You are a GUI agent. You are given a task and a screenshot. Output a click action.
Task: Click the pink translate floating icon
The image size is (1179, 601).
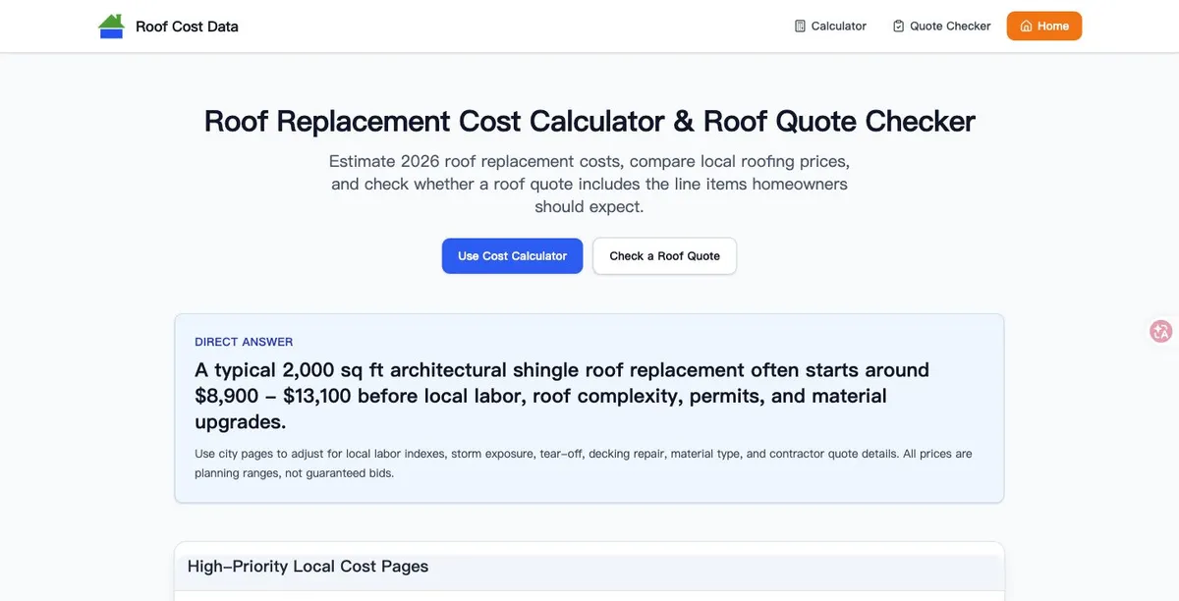click(1161, 331)
